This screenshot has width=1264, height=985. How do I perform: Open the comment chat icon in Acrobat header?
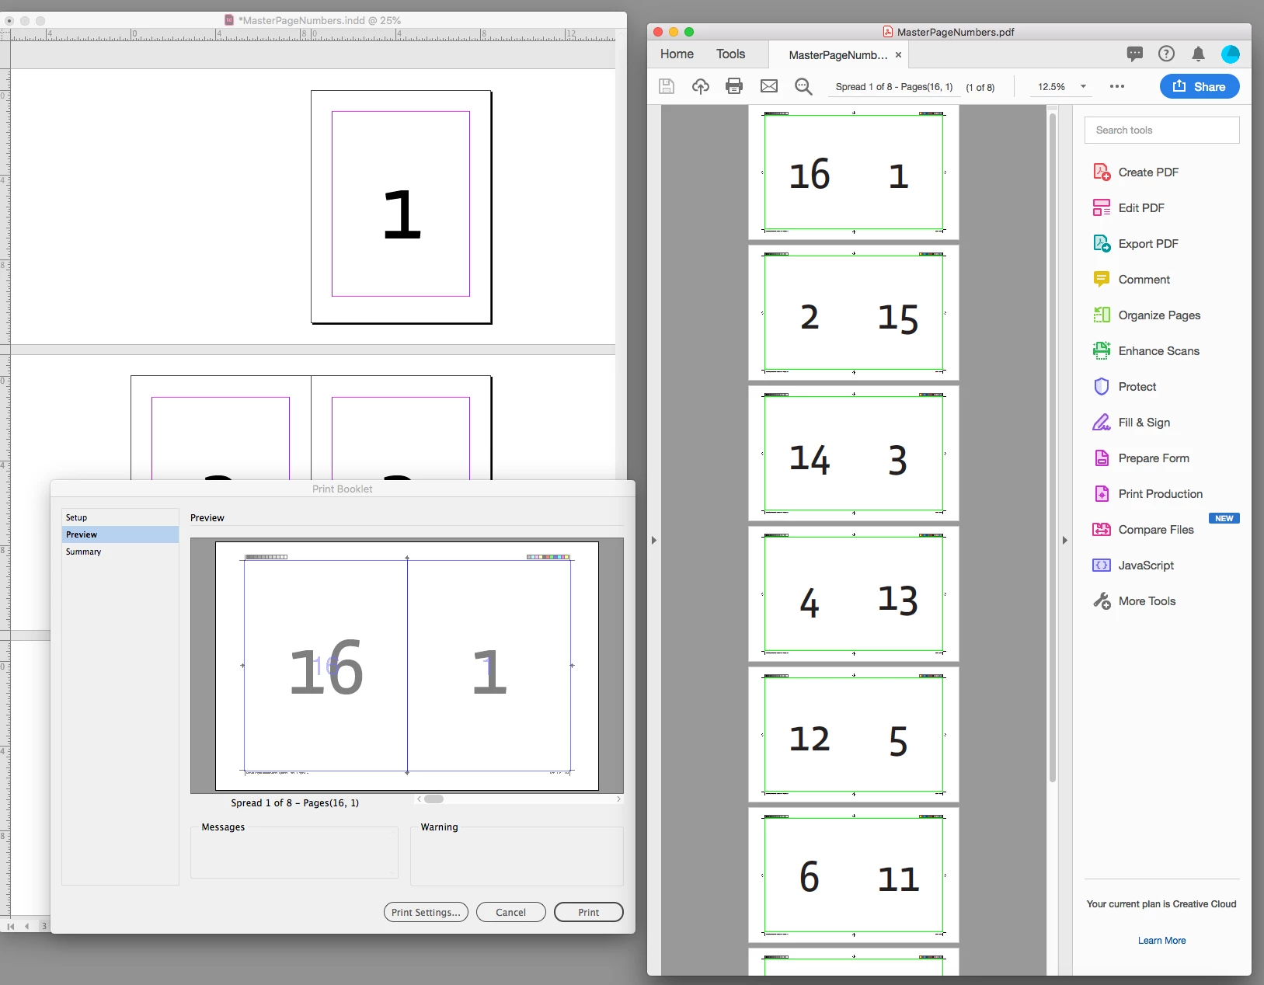[1135, 54]
